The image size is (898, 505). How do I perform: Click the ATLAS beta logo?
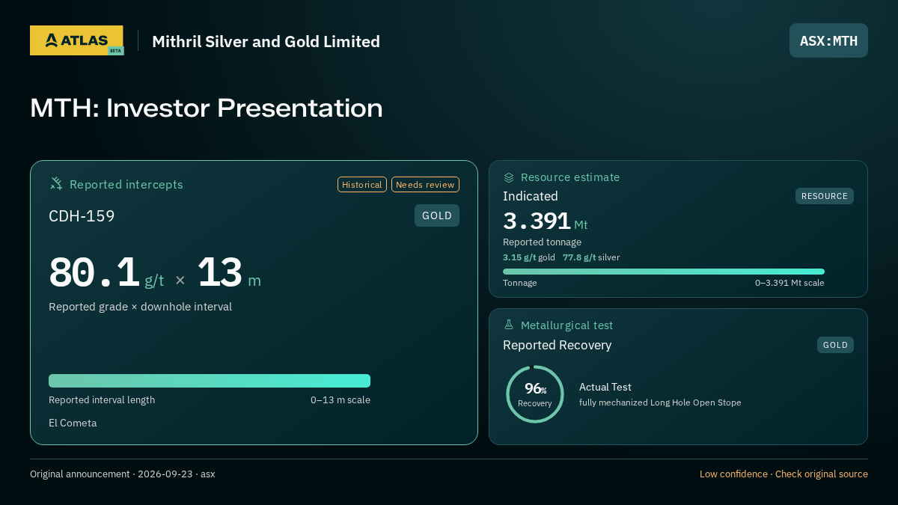(x=76, y=40)
